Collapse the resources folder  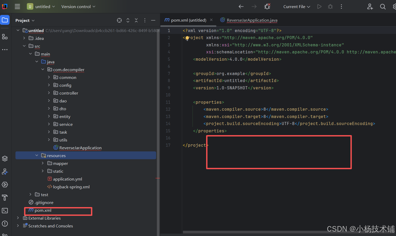coord(37,156)
